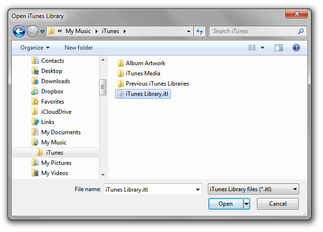This screenshot has height=232, width=323.
Task: Click the My Videos filmstrip icon
Action: point(35,173)
